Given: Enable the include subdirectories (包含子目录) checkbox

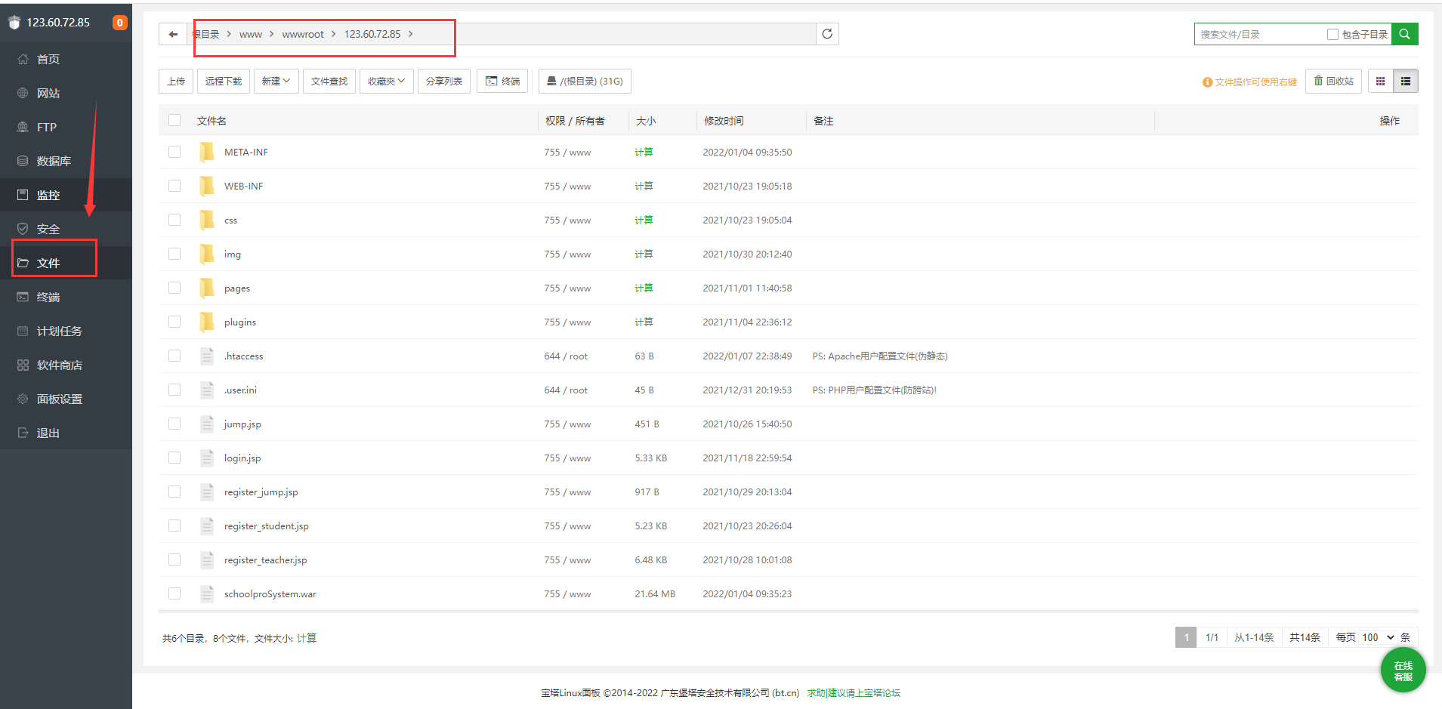Looking at the screenshot, I should 1332,34.
